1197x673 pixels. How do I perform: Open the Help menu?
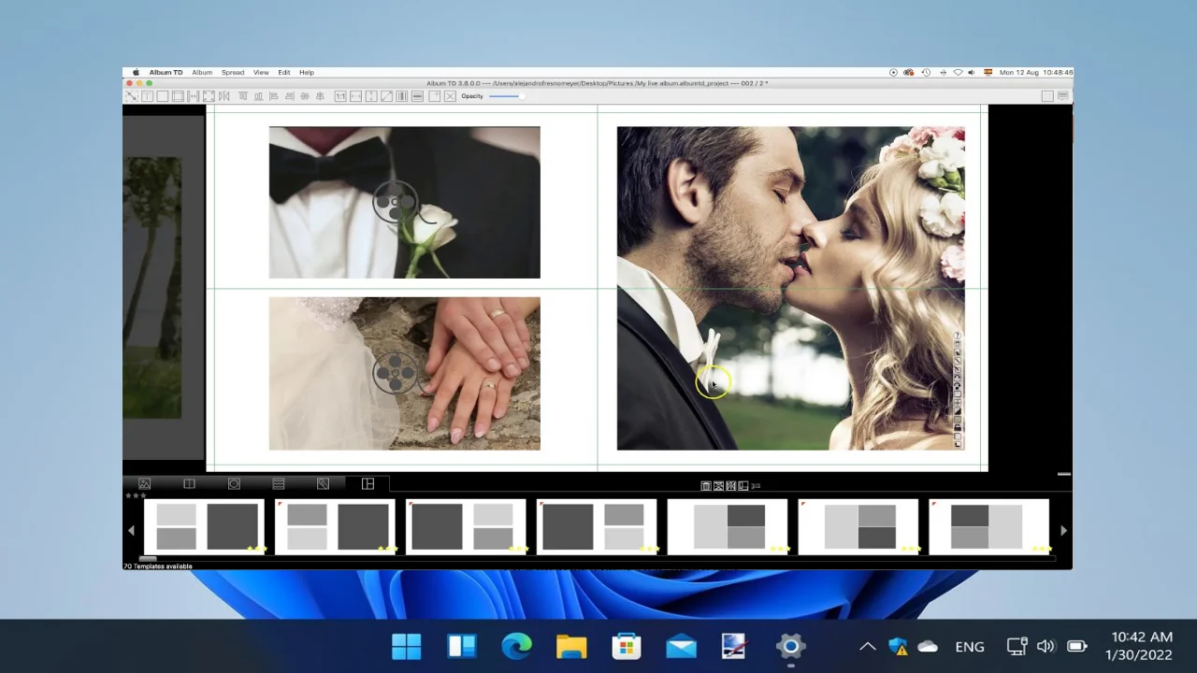pyautogui.click(x=307, y=72)
